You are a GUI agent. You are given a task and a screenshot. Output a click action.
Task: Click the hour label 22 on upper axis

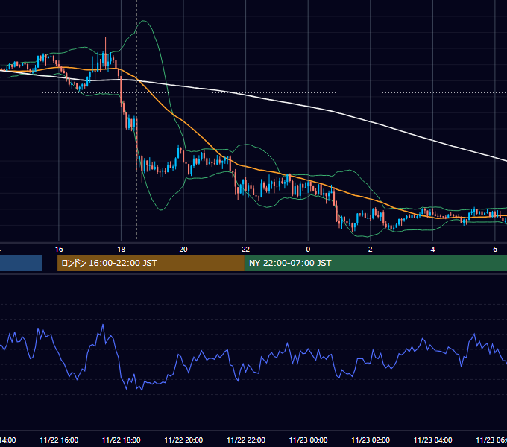(246, 250)
